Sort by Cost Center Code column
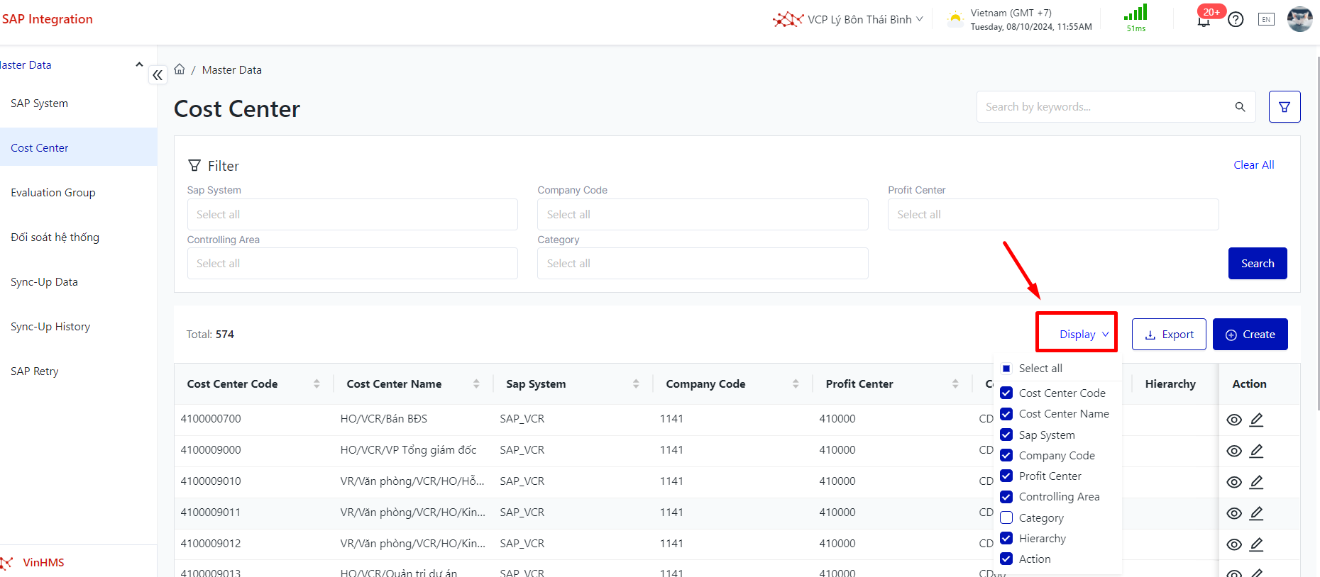Viewport: 1320px width, 577px height. coord(317,384)
